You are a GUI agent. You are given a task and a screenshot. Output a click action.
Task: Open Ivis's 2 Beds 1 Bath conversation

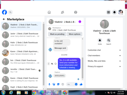[21, 62]
